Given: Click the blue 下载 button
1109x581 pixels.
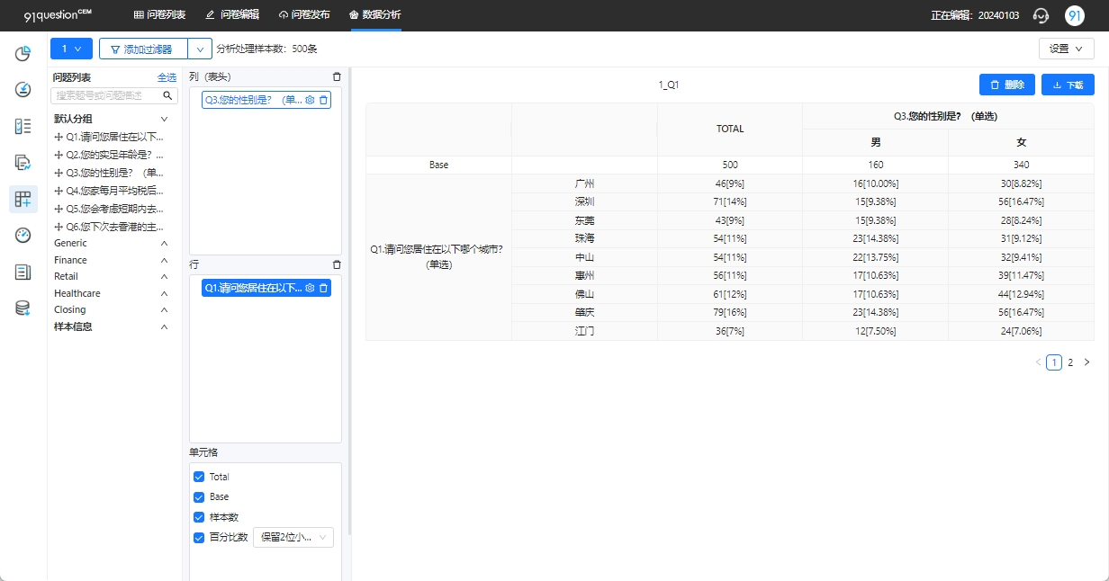Looking at the screenshot, I should coord(1068,85).
